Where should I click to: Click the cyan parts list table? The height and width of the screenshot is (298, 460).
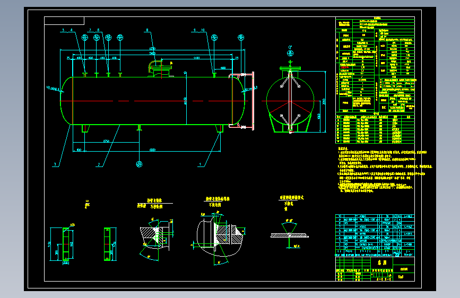pyautogui.click(x=375, y=235)
